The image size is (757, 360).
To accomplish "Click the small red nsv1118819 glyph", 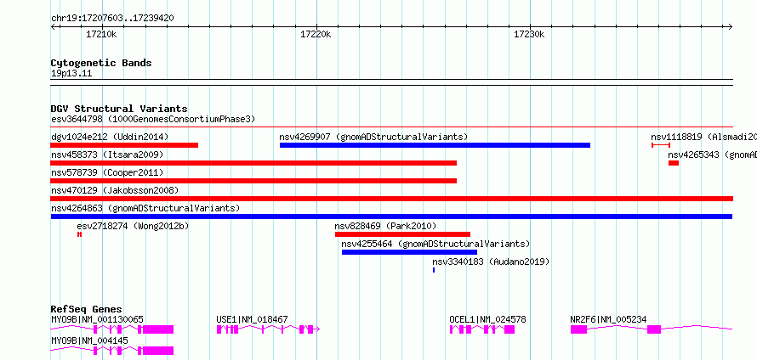I will tap(660, 145).
